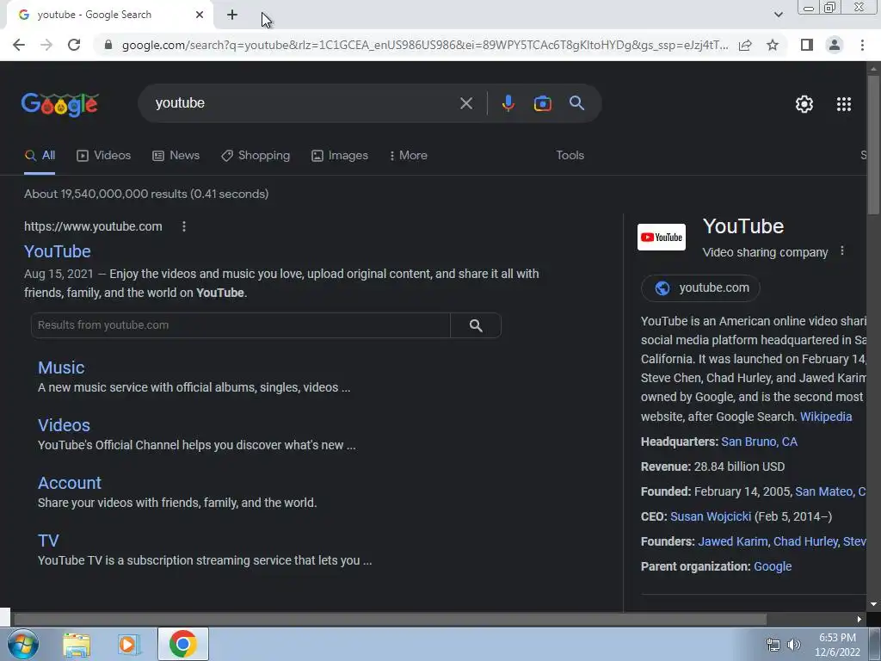
Task: Click the horizontal scrollbar right arrow
Action: click(859, 620)
